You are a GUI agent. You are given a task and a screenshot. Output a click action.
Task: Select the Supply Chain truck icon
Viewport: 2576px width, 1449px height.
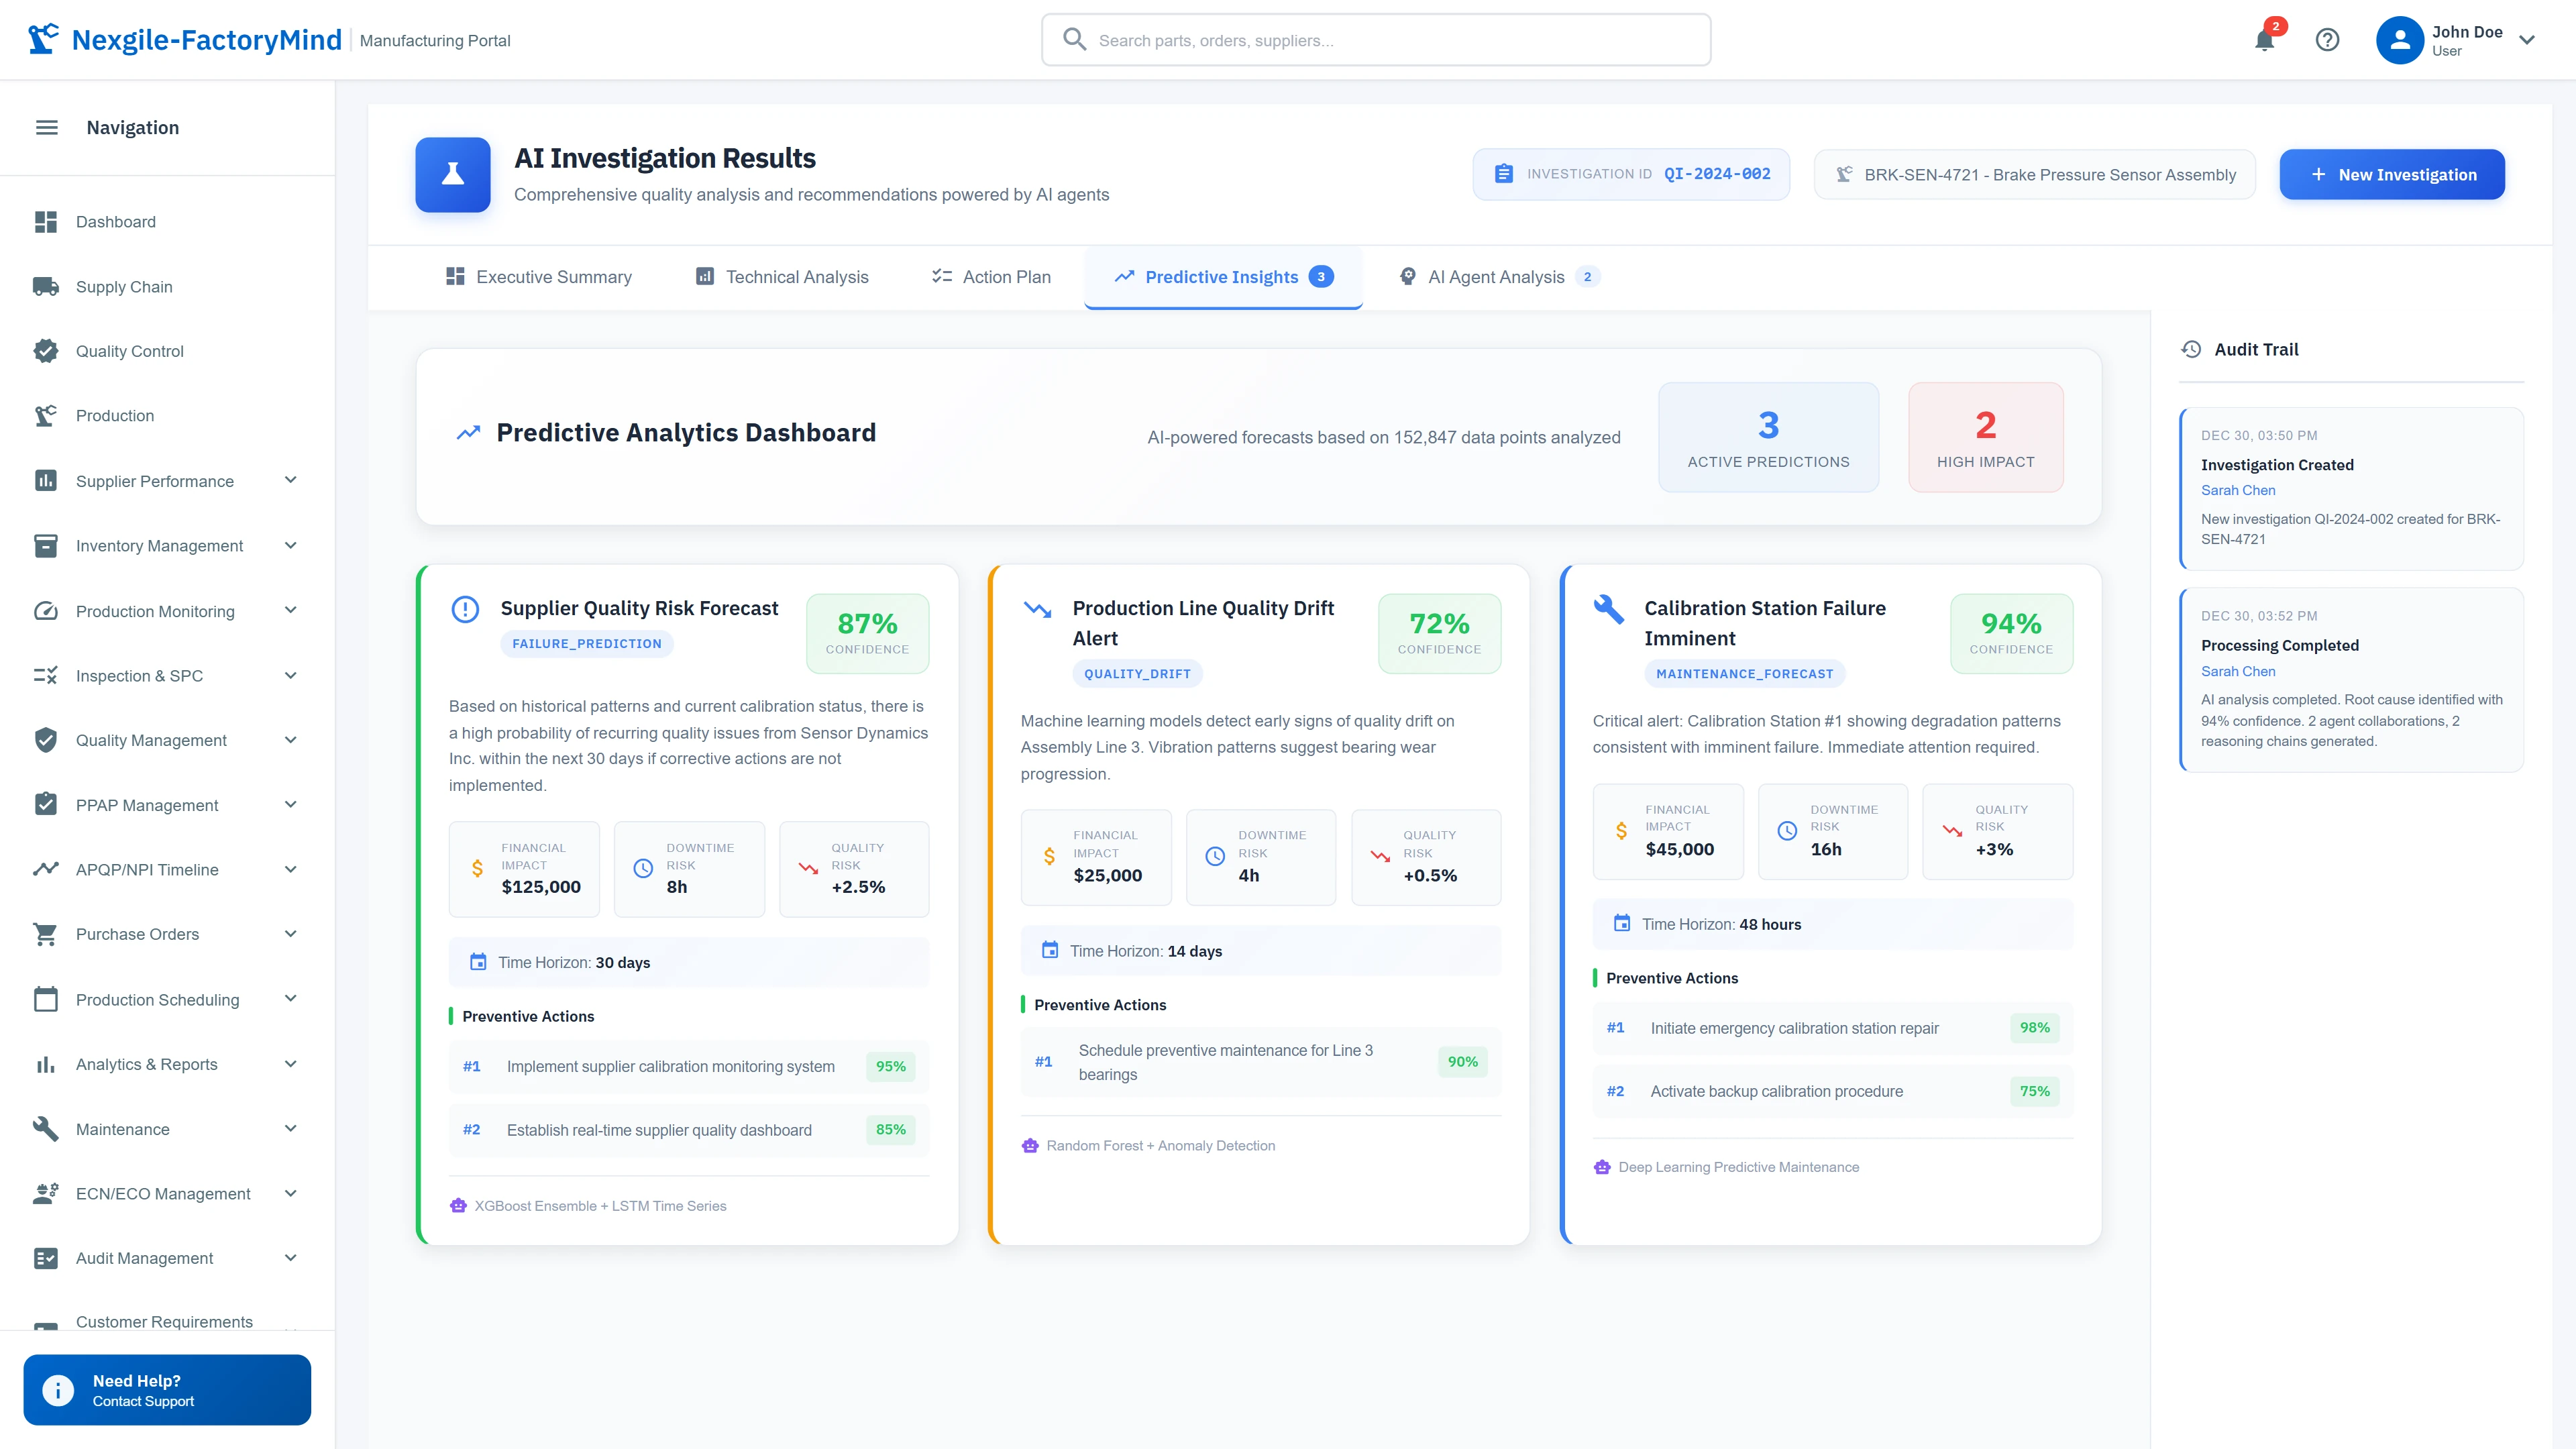tap(46, 286)
